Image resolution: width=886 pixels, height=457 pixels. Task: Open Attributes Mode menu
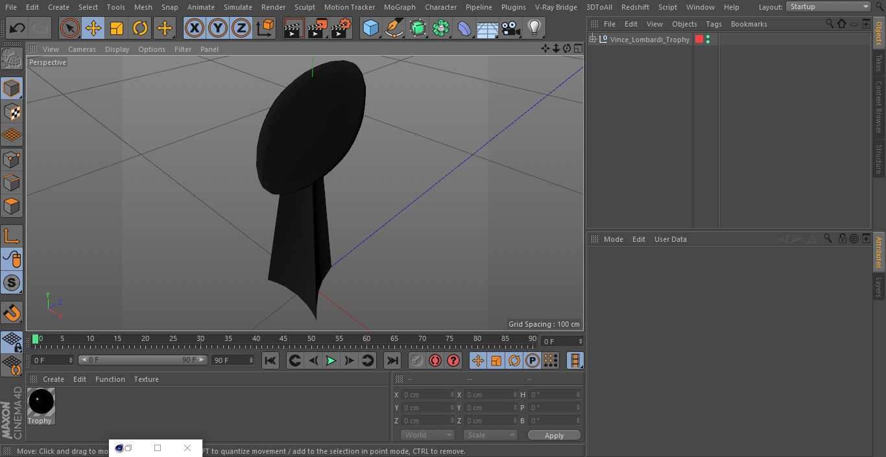click(613, 239)
